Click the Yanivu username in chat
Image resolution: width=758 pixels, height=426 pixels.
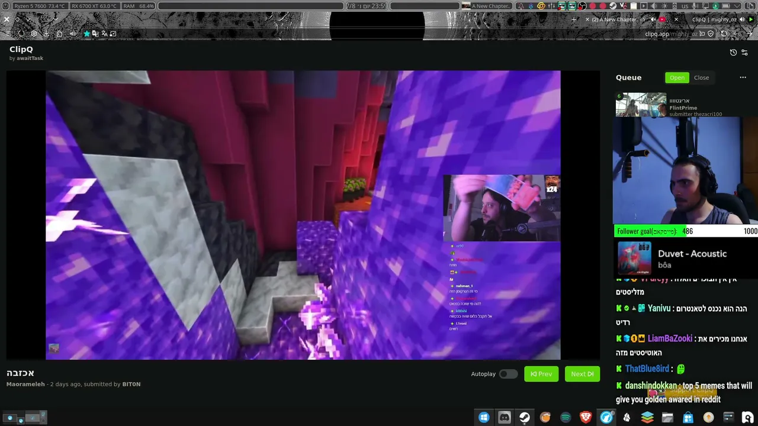pos(659,308)
